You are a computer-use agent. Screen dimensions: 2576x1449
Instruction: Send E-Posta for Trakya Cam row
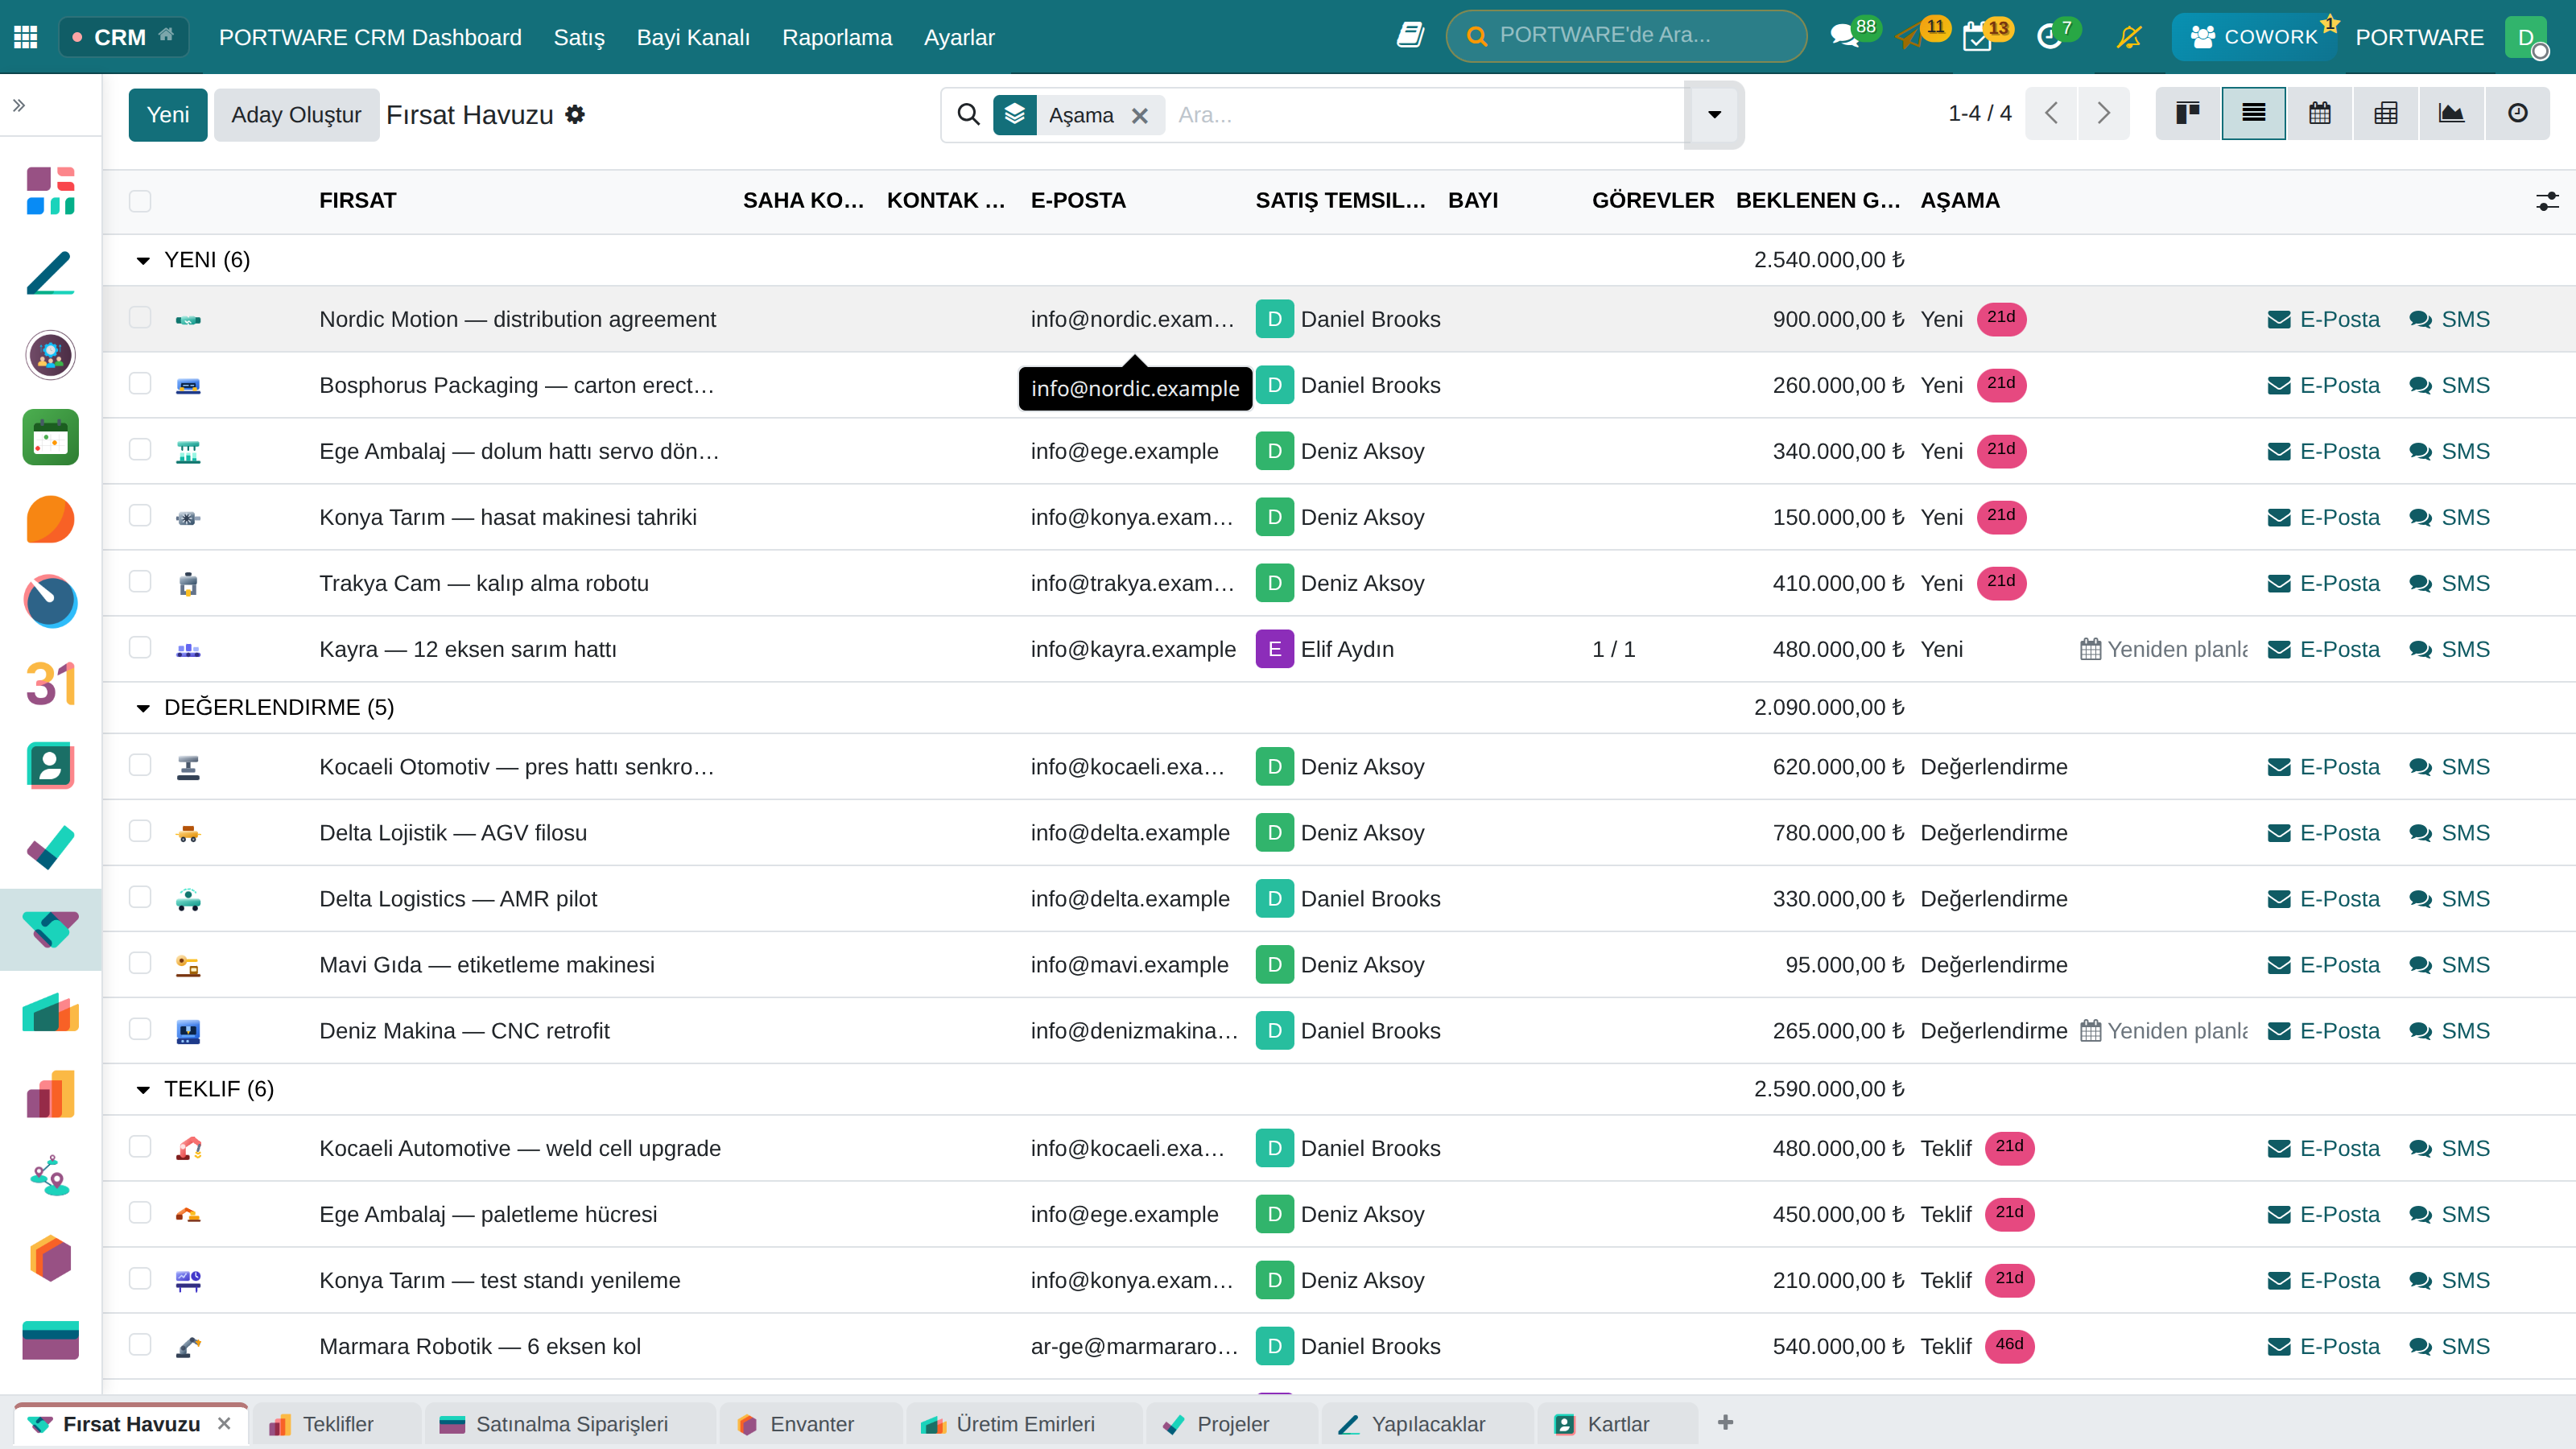tap(2323, 583)
